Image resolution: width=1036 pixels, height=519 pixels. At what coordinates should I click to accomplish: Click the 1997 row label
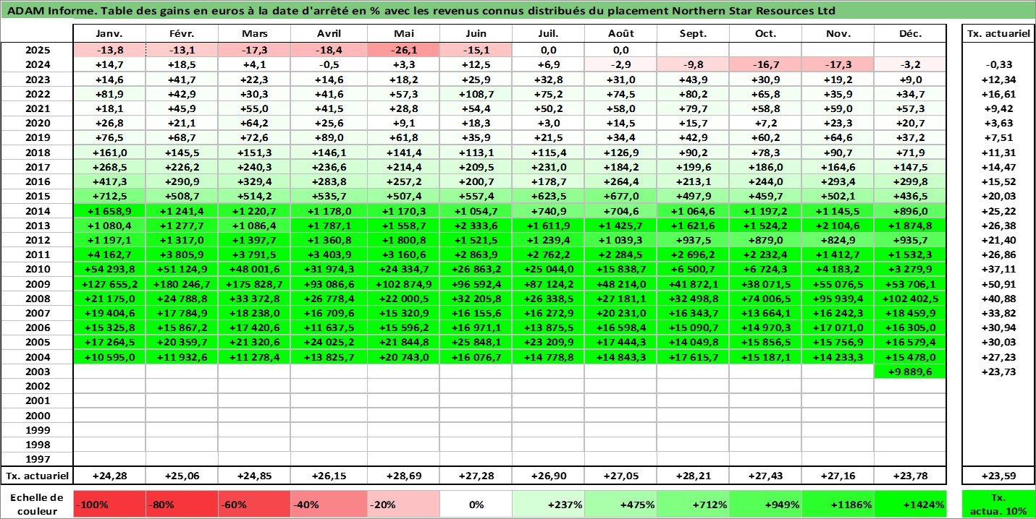pyautogui.click(x=37, y=459)
